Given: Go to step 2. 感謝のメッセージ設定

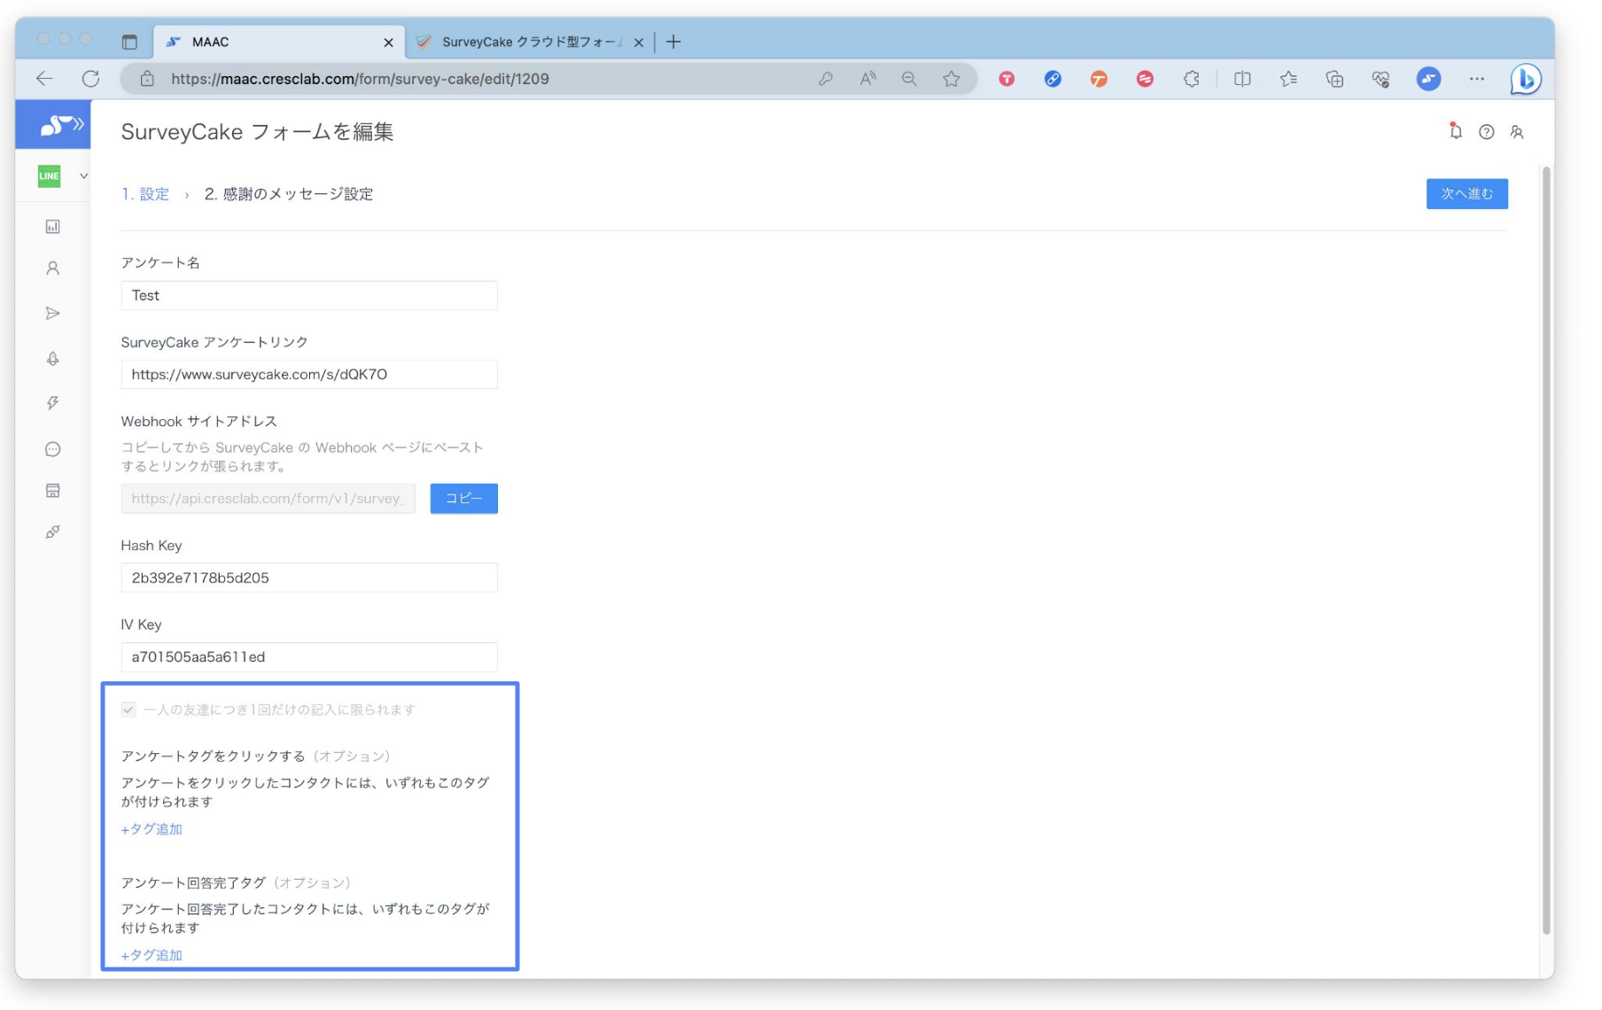Looking at the screenshot, I should pos(289,194).
